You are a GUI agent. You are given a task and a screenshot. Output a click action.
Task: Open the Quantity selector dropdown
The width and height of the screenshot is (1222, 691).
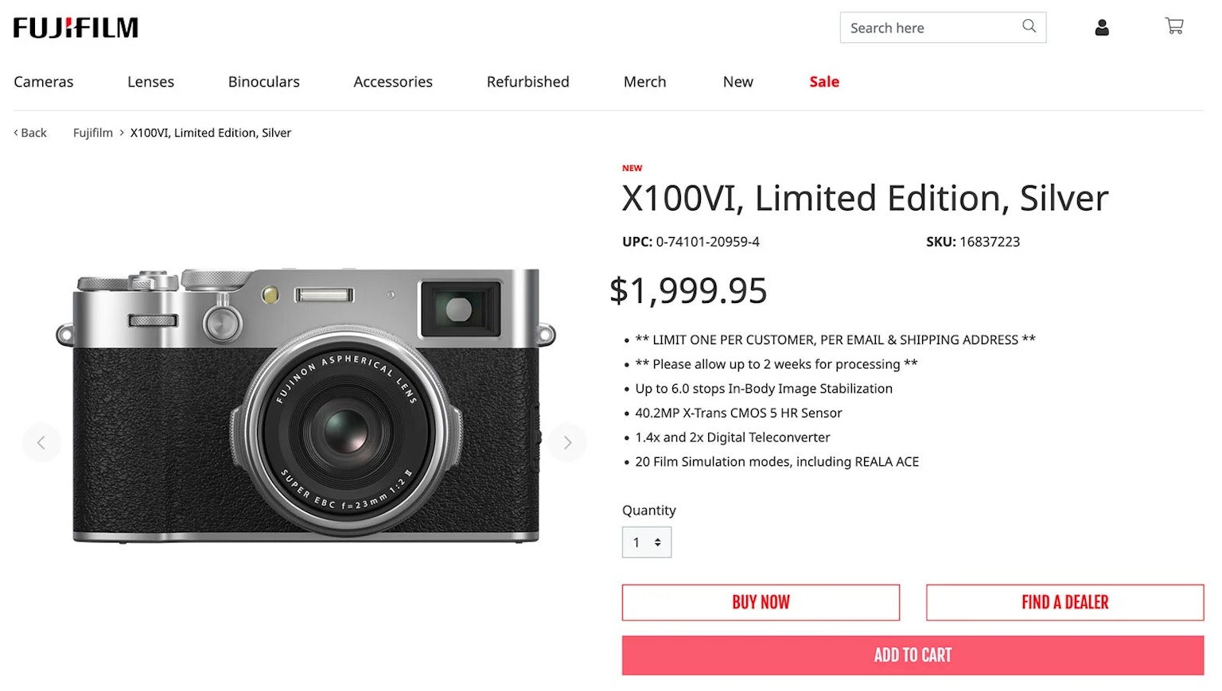tap(647, 542)
